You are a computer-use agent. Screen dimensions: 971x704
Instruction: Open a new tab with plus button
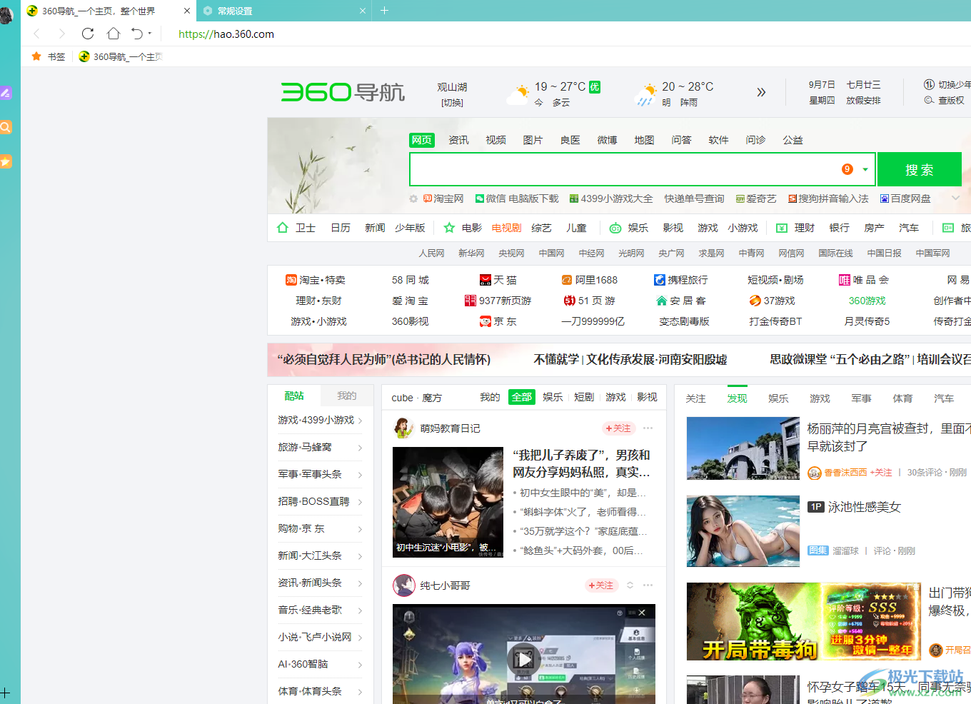click(x=384, y=11)
